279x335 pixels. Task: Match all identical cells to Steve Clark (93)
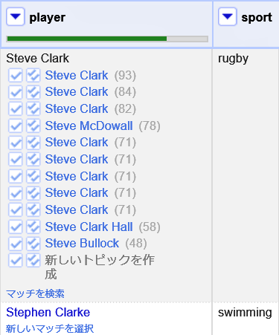point(33,75)
